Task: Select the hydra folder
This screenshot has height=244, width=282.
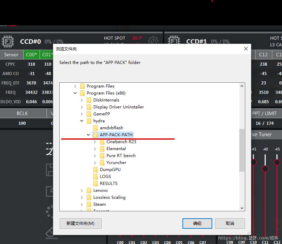Action: coord(99,121)
